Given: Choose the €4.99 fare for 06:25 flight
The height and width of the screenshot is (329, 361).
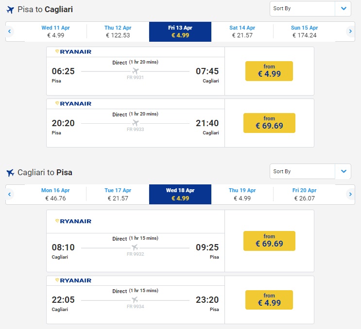Looking at the screenshot, I should click(269, 71).
